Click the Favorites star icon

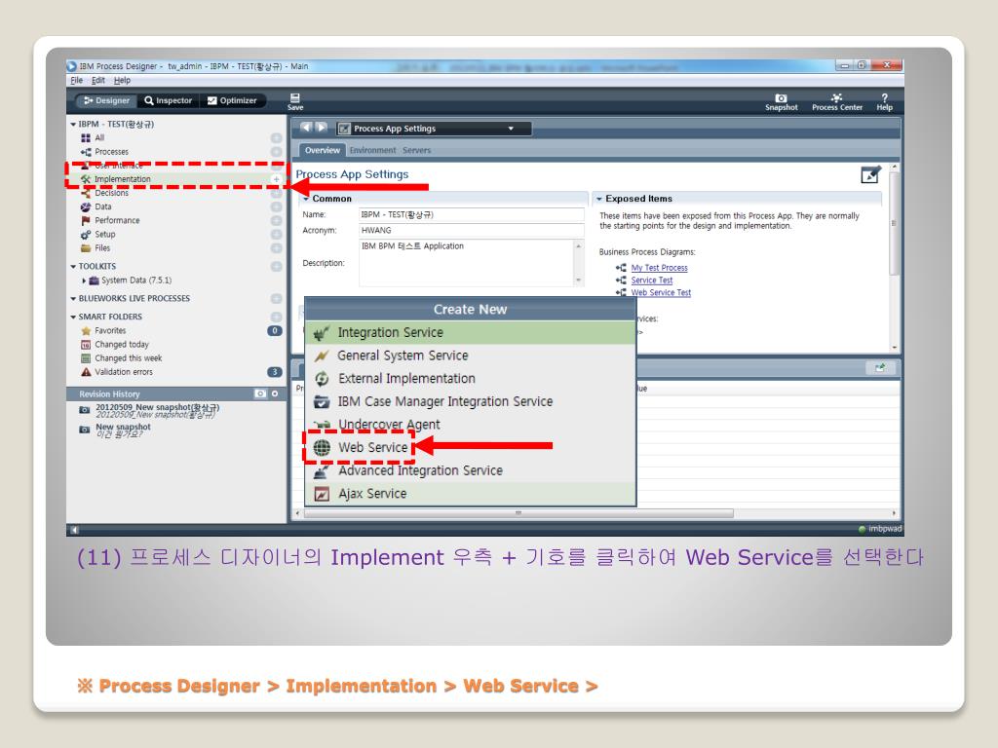[86, 331]
